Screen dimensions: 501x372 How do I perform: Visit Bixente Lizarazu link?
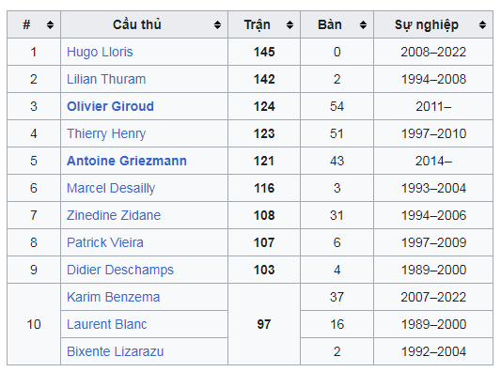click(115, 351)
